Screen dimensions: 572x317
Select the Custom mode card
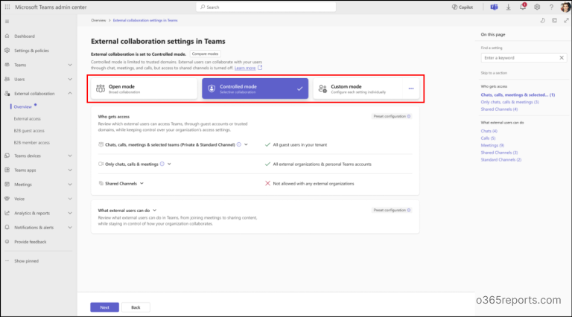click(357, 89)
